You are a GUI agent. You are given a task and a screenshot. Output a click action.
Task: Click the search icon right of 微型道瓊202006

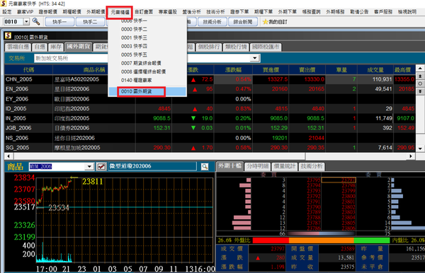click(x=205, y=166)
